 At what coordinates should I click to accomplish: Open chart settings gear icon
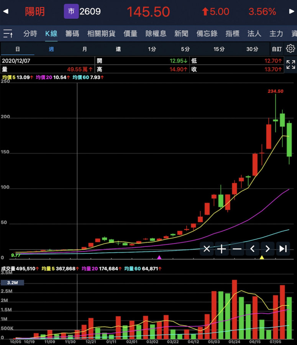[x=290, y=49]
